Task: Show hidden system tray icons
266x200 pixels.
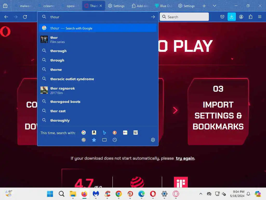Action: (201, 194)
